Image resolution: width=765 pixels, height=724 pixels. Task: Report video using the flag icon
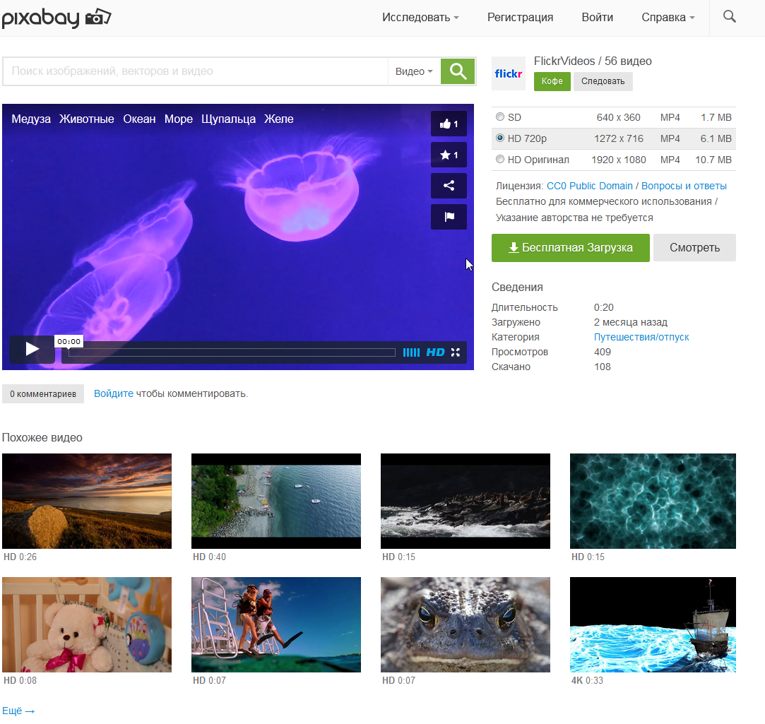[449, 217]
